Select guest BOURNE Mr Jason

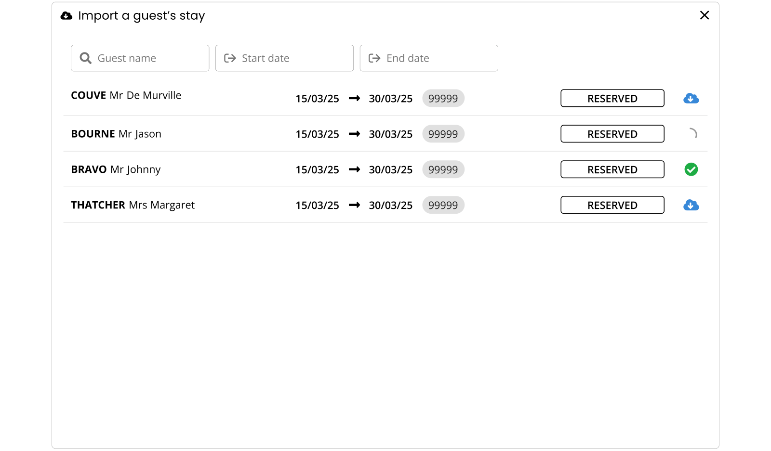click(x=116, y=134)
